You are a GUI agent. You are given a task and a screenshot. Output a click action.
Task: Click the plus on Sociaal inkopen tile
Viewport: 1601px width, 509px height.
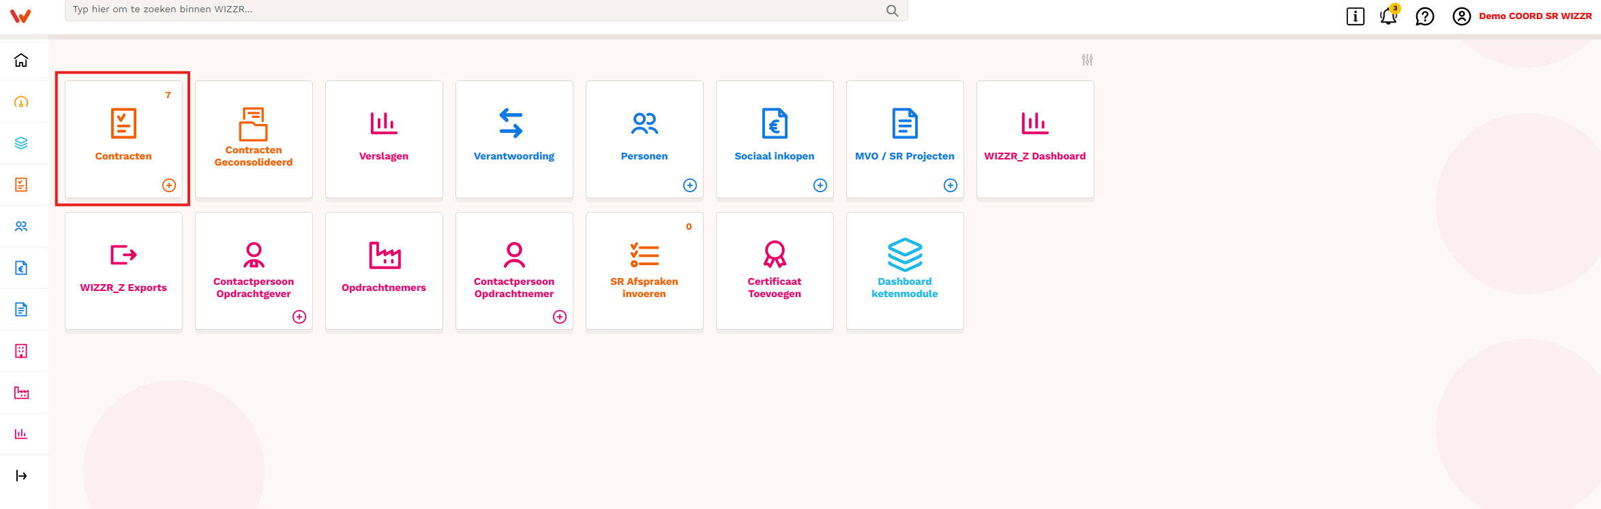coord(820,185)
